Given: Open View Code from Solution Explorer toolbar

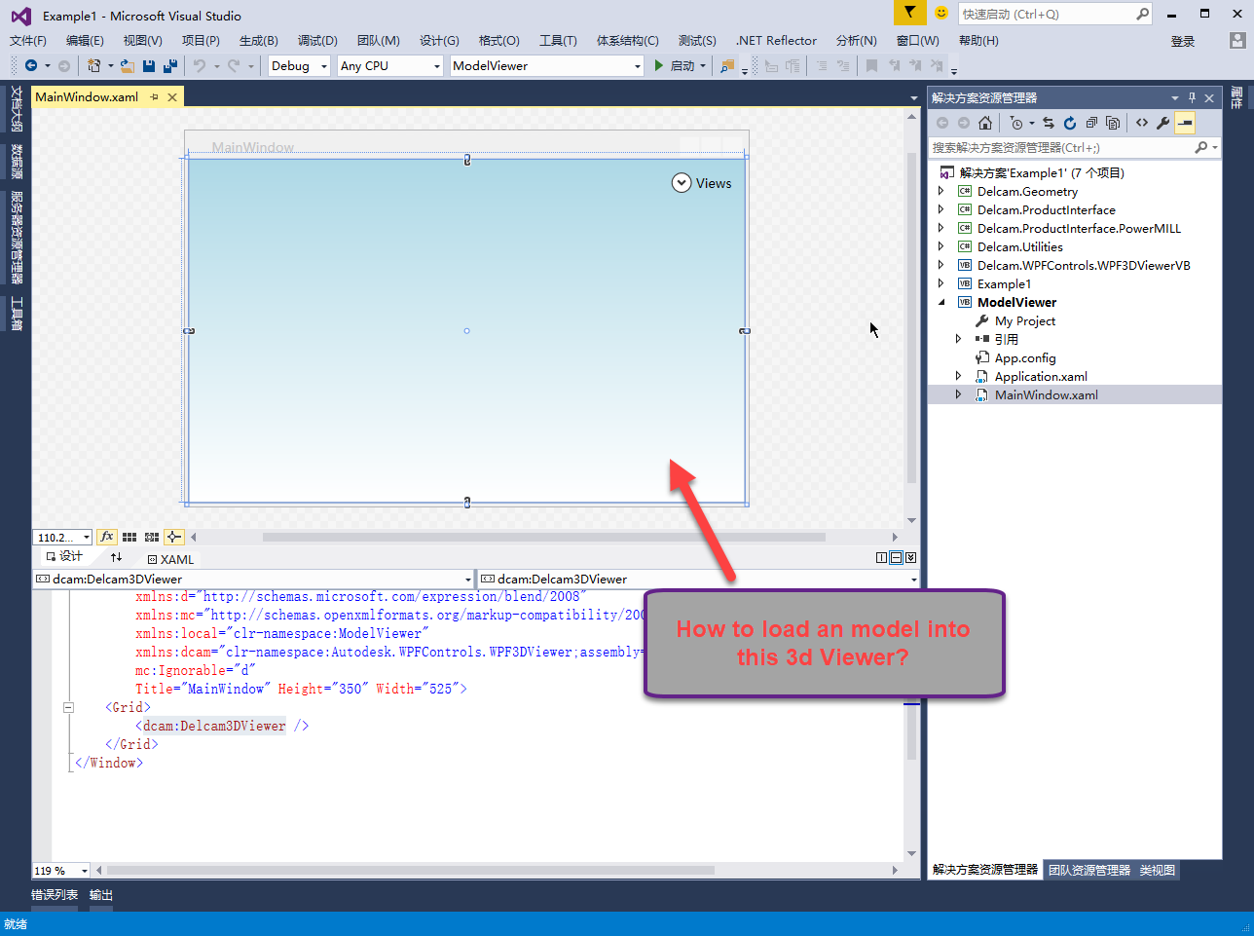Looking at the screenshot, I should pos(1143,123).
